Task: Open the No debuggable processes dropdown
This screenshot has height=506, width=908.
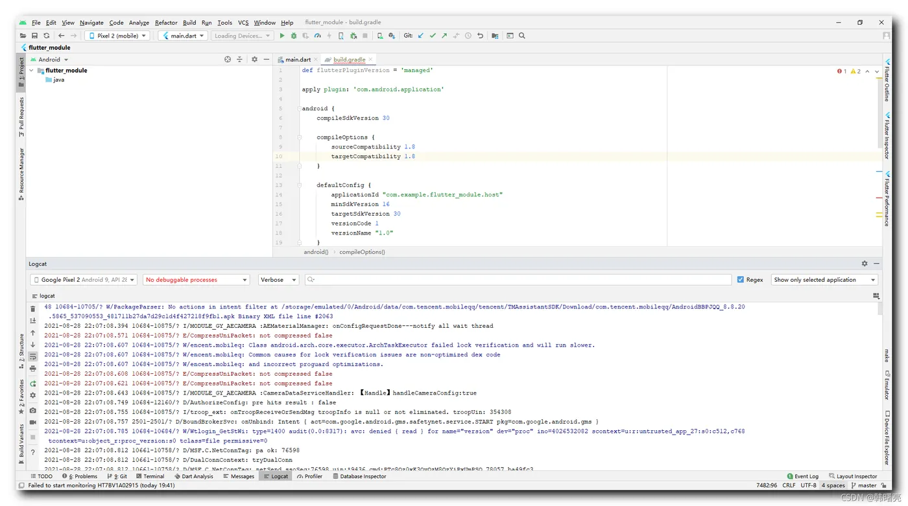Action: click(x=196, y=280)
